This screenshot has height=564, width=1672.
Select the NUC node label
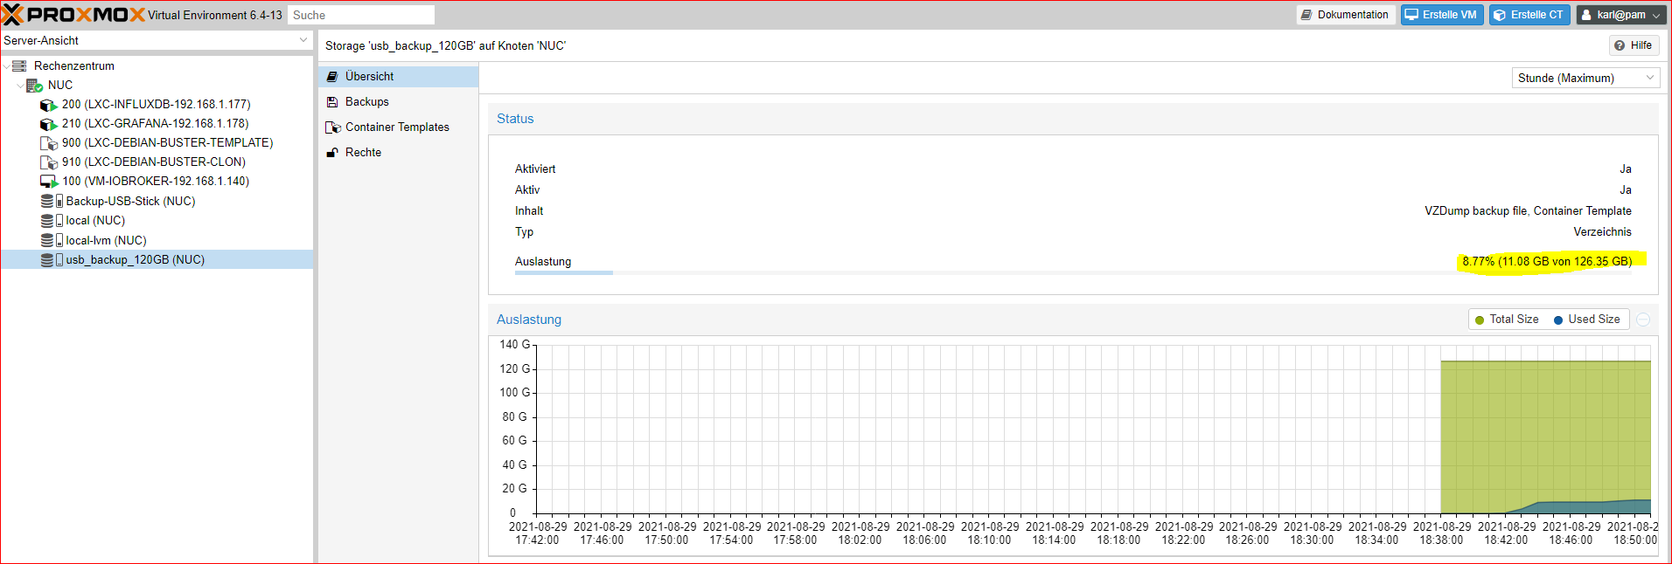coord(60,86)
